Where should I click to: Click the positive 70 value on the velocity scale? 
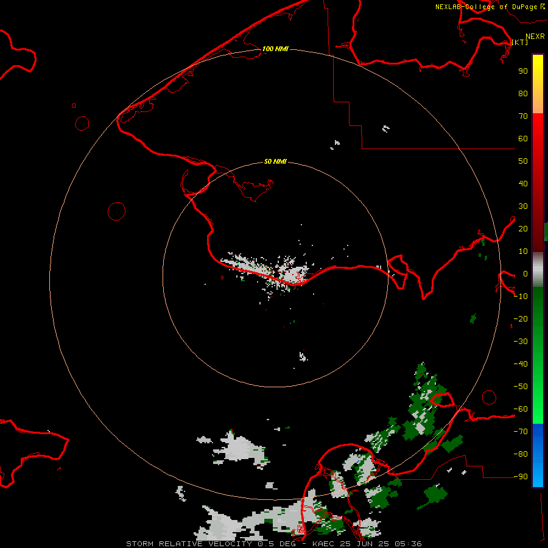[523, 116]
